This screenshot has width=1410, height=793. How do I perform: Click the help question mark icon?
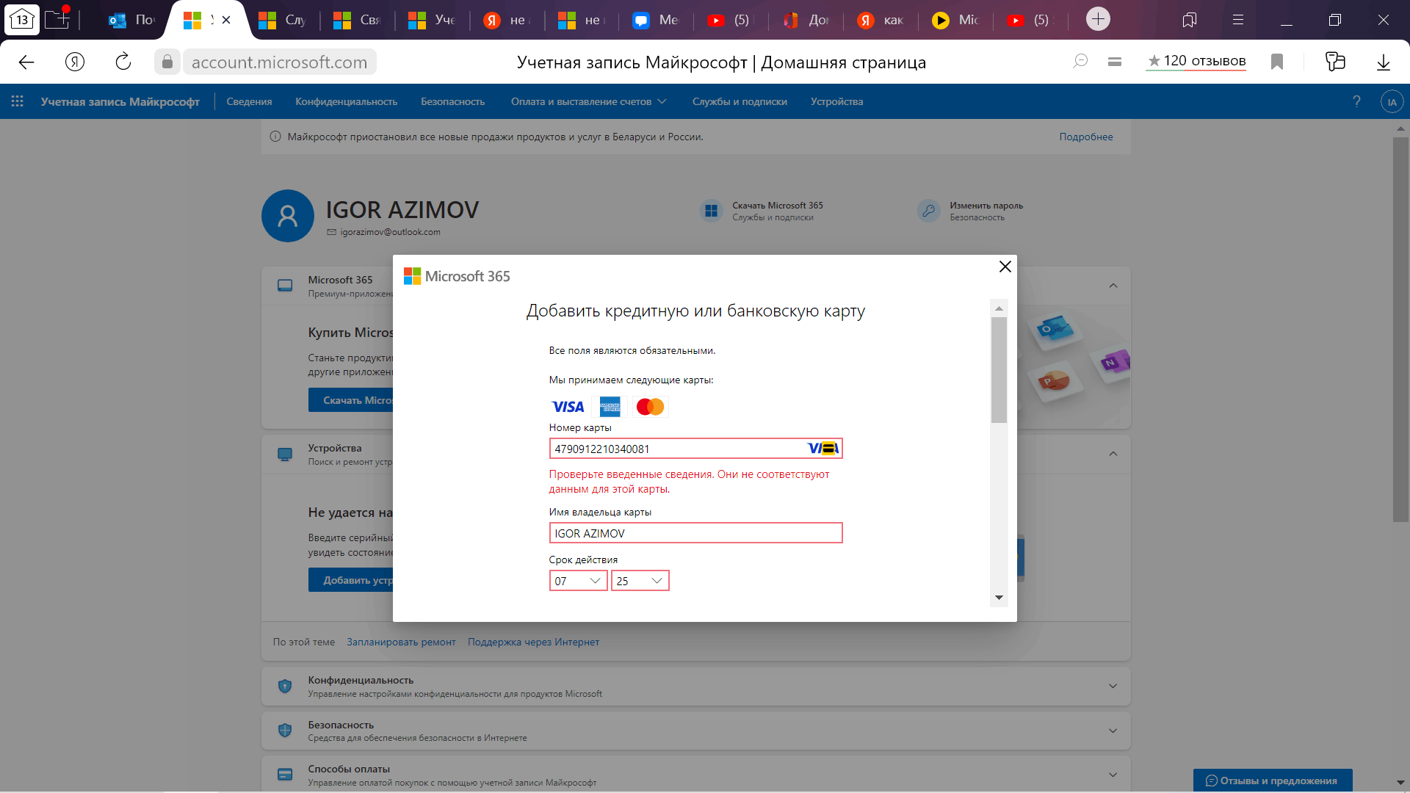(1356, 101)
